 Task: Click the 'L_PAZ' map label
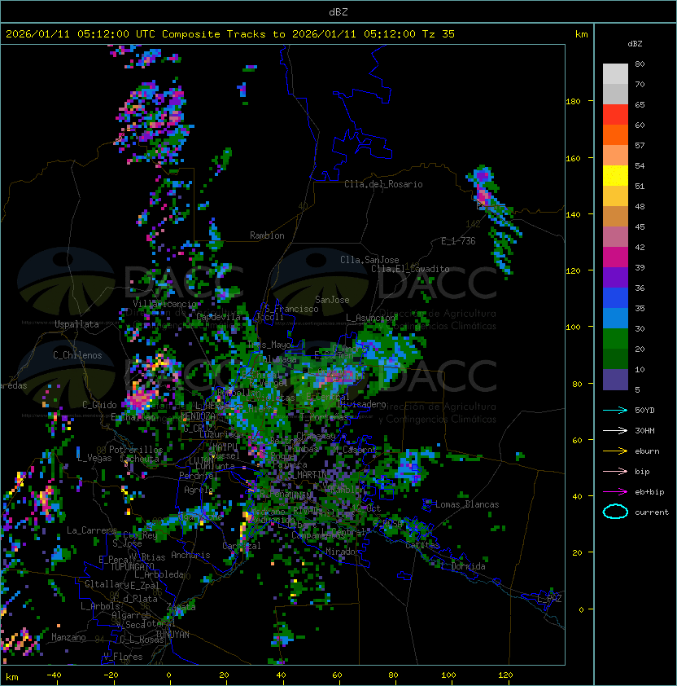(549, 599)
